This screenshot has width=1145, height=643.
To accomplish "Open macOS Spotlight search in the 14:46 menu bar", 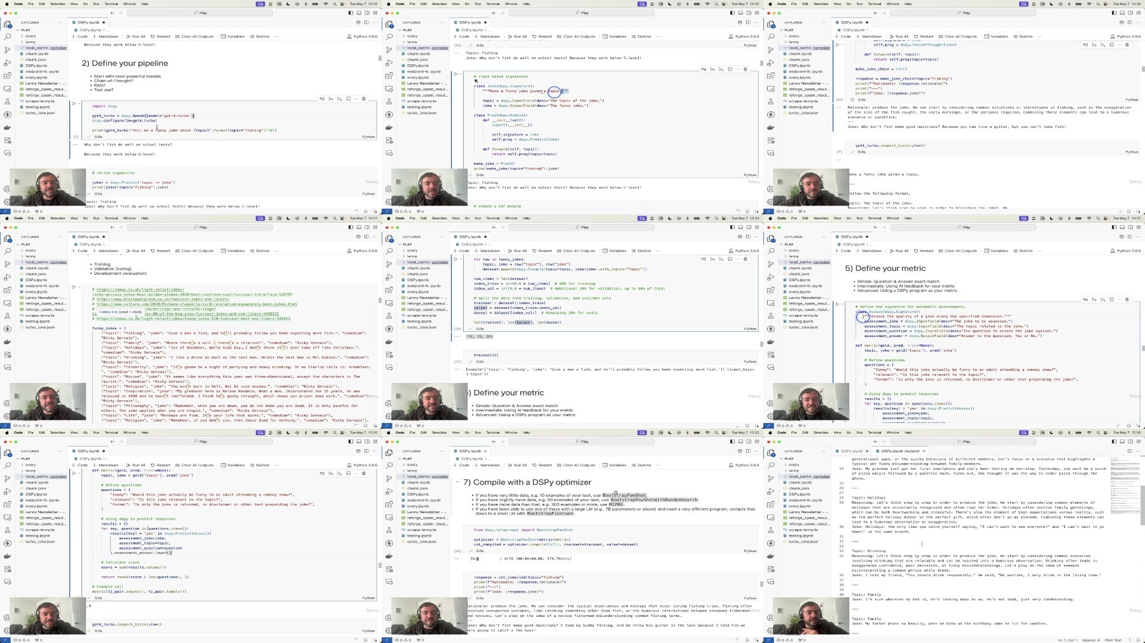I will pos(716,4).
